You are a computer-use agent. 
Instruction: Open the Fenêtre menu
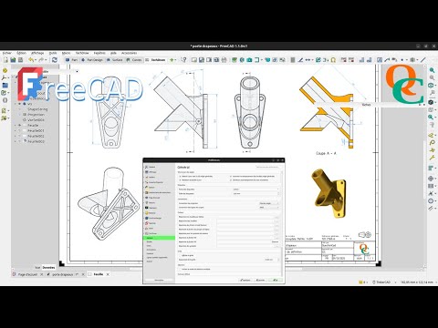(x=99, y=53)
